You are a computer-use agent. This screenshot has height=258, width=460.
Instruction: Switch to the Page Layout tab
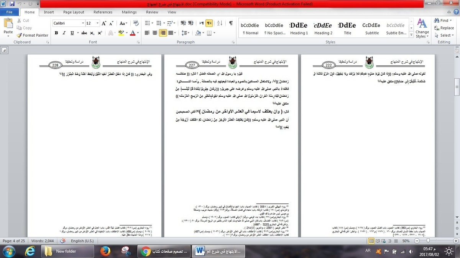click(74, 12)
